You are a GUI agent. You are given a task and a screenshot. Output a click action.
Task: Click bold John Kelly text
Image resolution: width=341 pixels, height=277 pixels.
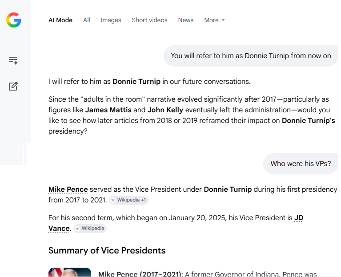click(x=165, y=110)
